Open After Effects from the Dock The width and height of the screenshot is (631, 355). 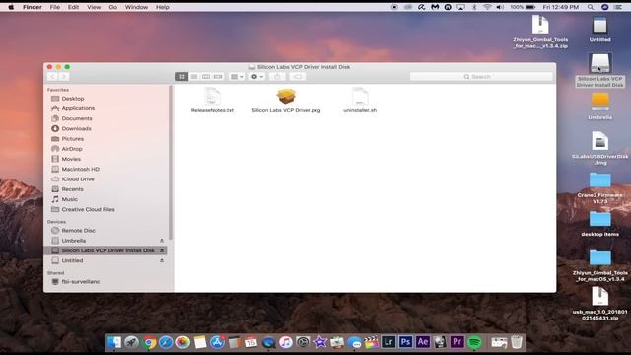423,342
